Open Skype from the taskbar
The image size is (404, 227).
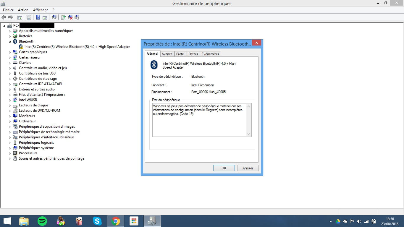point(97,221)
